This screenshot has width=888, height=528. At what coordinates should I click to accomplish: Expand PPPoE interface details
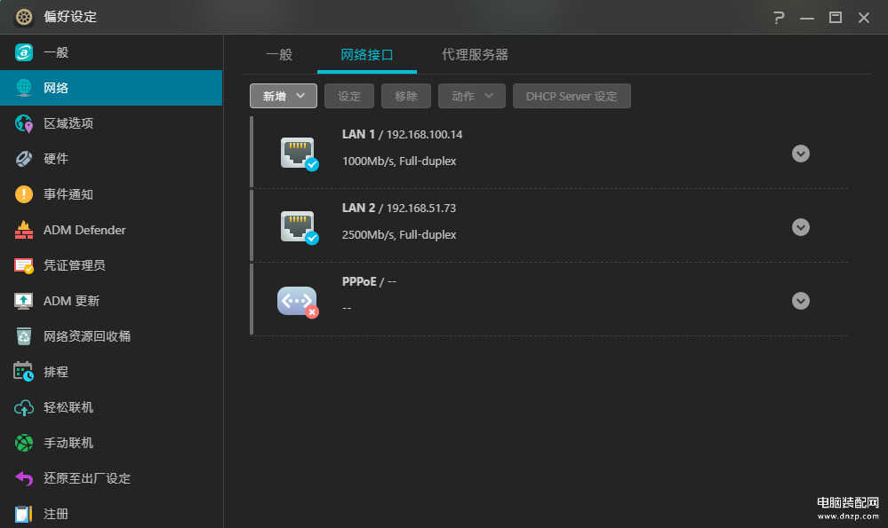[800, 300]
